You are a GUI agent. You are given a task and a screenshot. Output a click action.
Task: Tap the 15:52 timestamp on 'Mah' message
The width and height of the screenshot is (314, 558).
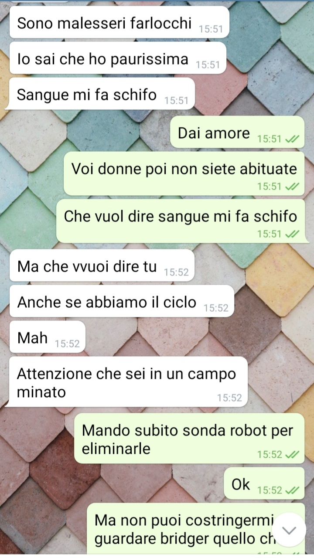[67, 344]
